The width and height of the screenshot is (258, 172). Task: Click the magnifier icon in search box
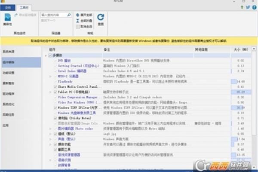click(x=69, y=15)
